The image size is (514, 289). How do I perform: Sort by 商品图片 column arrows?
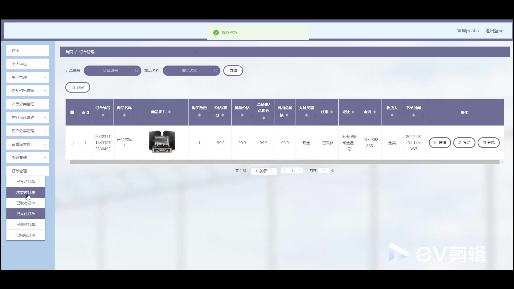[169, 112]
